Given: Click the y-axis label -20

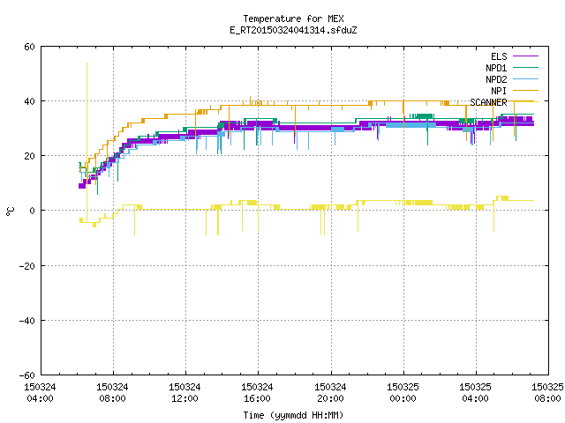Looking at the screenshot, I should pyautogui.click(x=27, y=266).
